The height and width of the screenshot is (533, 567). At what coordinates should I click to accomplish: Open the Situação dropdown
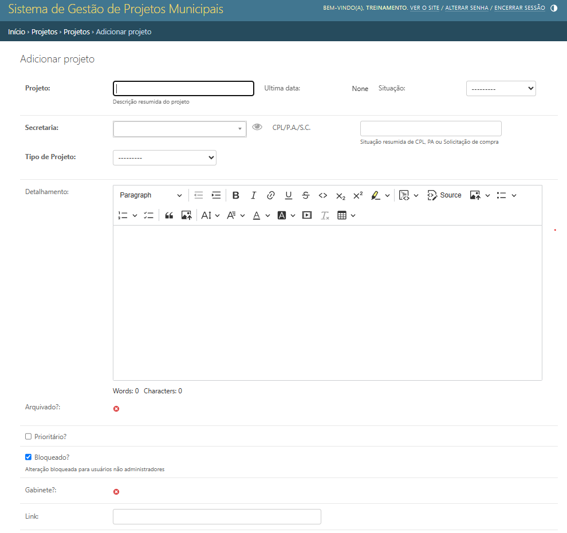501,89
